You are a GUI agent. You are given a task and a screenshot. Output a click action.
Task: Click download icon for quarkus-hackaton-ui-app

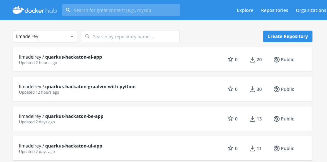(252, 148)
